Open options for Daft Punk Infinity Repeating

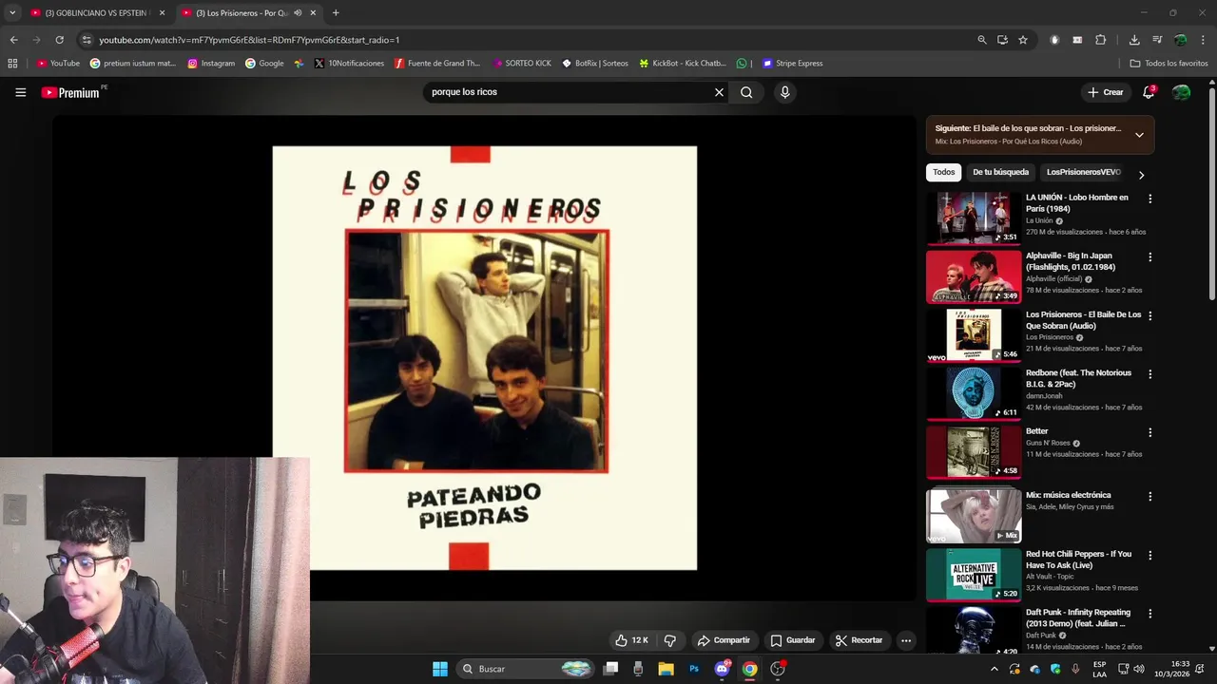pyautogui.click(x=1149, y=614)
